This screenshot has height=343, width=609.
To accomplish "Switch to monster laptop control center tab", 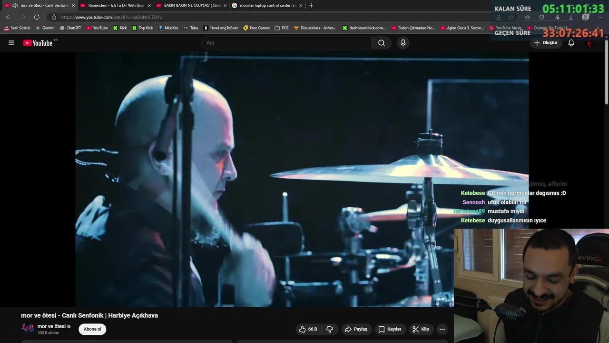I will pos(266,5).
